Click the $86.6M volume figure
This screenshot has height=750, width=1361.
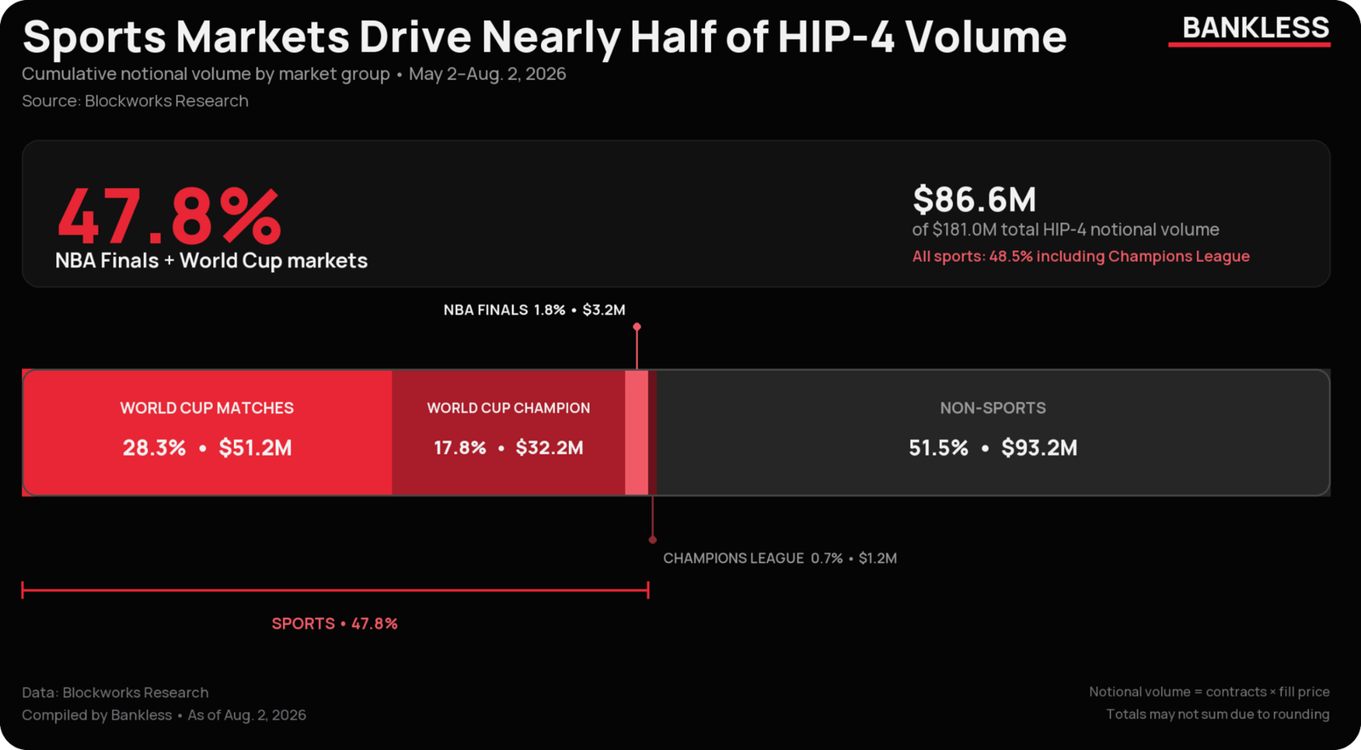[974, 200]
